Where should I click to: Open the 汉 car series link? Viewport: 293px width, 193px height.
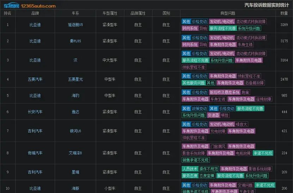tap(75, 60)
